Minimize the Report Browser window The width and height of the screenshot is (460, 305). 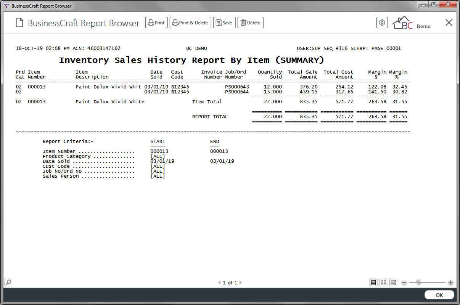(x=424, y=4)
